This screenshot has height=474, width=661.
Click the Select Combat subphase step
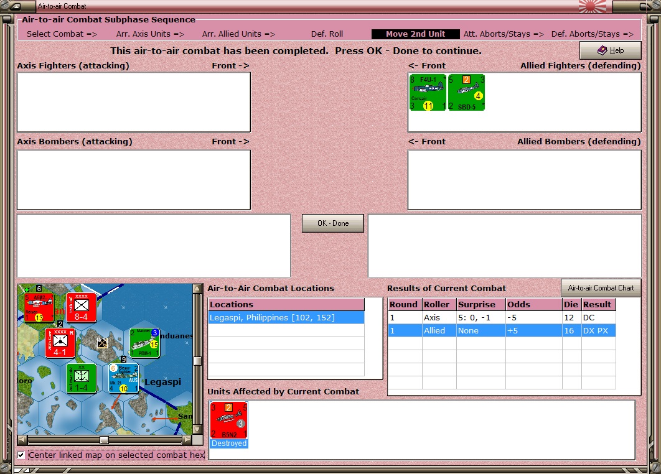pyautogui.click(x=62, y=34)
